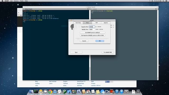Viewport: 169px width, 95px height.
Task: Open the Trash in the dock
Action: coord(138,92)
